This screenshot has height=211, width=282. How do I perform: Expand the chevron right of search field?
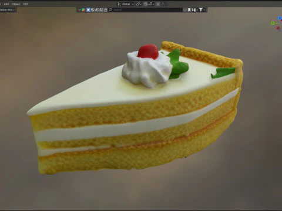(185, 10)
